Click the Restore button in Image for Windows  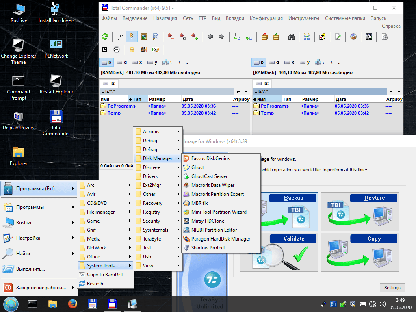click(360, 212)
